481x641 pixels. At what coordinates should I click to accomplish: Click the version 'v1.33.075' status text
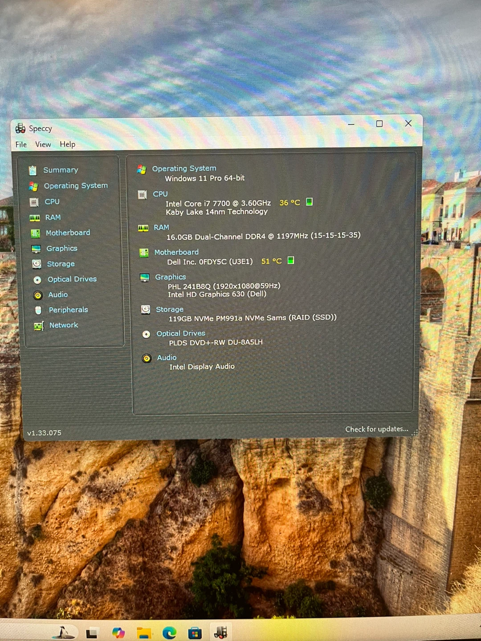45,433
